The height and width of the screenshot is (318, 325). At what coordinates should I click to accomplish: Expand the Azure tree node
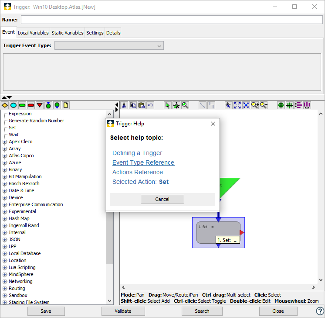[4, 163]
